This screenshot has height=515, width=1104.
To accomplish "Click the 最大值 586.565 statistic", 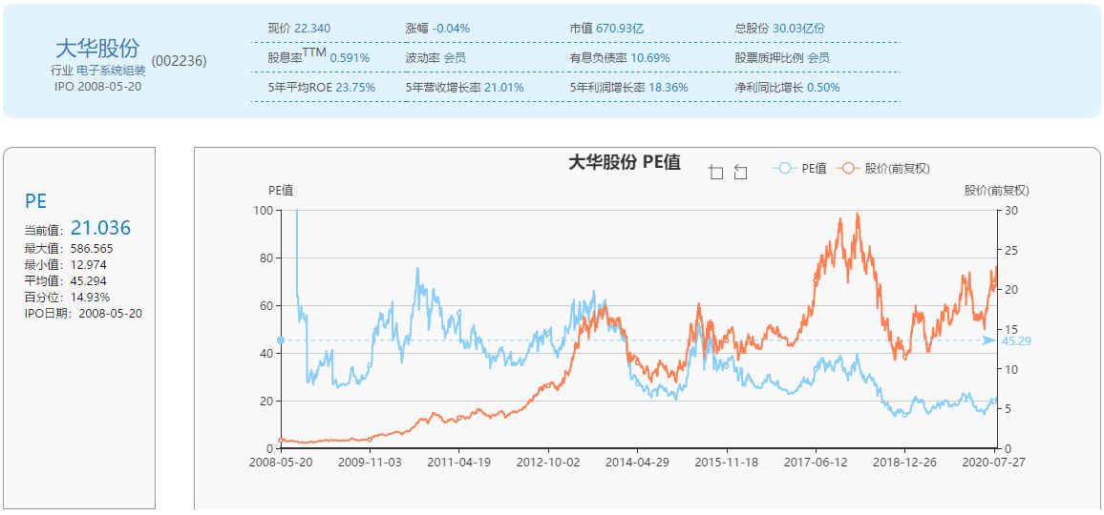I will (69, 249).
